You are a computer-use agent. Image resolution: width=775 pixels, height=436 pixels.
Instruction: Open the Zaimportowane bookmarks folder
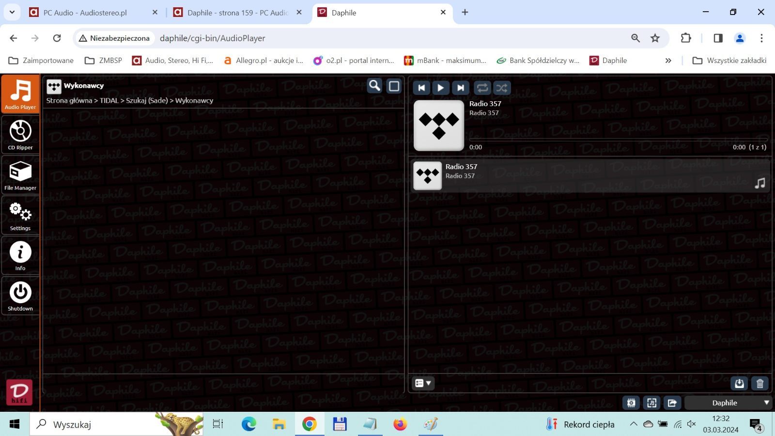pos(41,60)
